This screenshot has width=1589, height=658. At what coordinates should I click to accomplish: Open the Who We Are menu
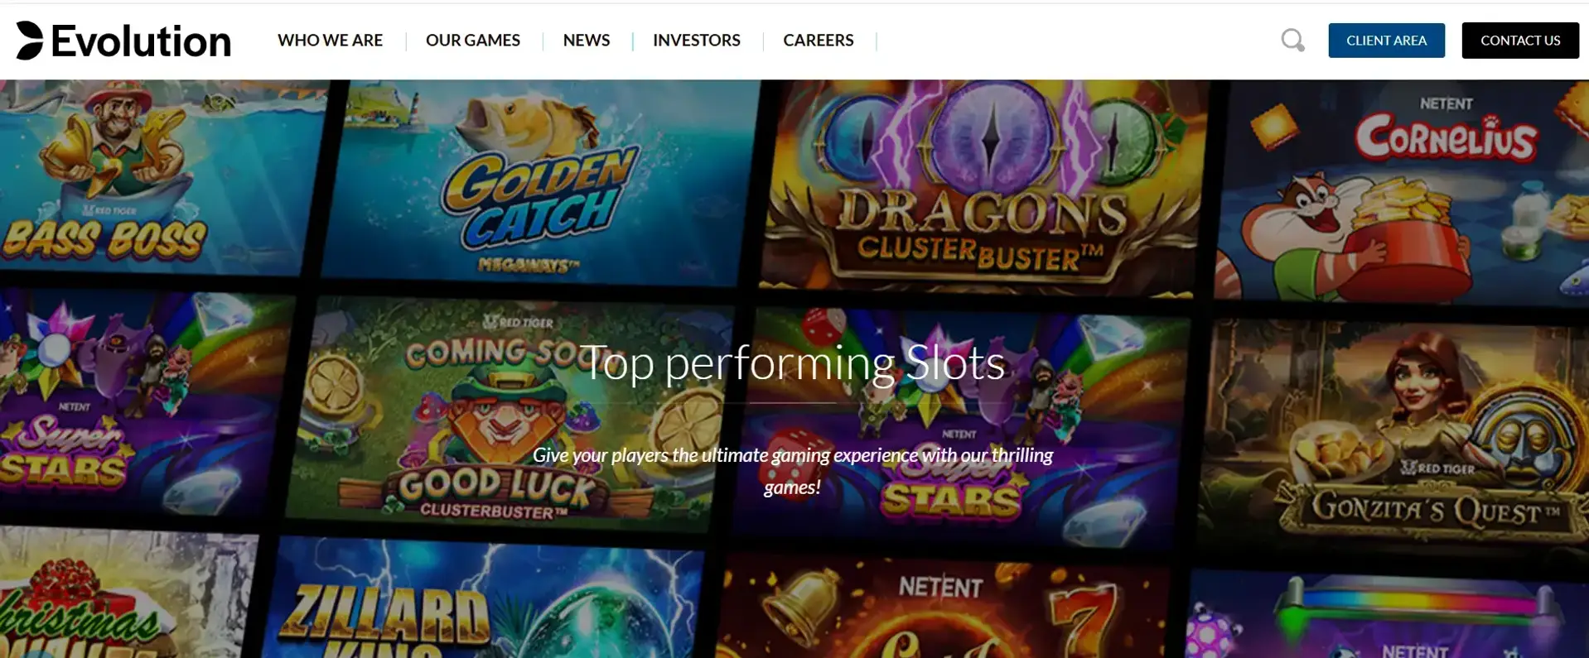(330, 40)
